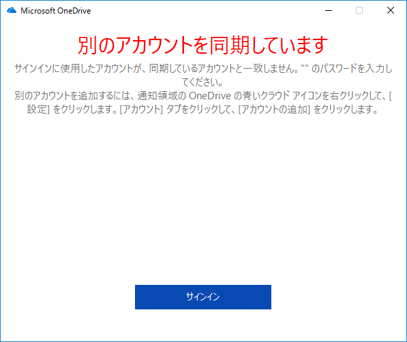Click the word OneDrive in the instructions
This screenshot has height=342, width=407.
click(x=210, y=96)
